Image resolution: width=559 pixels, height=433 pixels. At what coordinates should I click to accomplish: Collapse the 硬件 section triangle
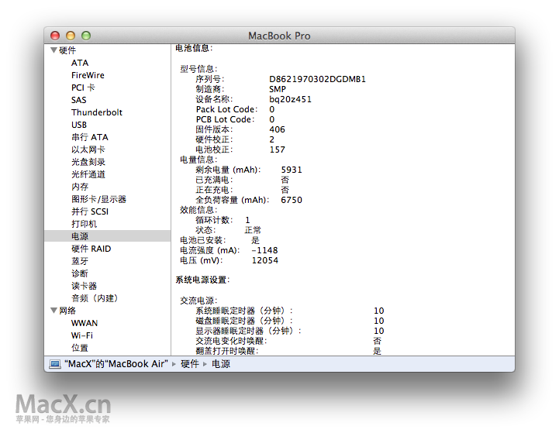[53, 50]
